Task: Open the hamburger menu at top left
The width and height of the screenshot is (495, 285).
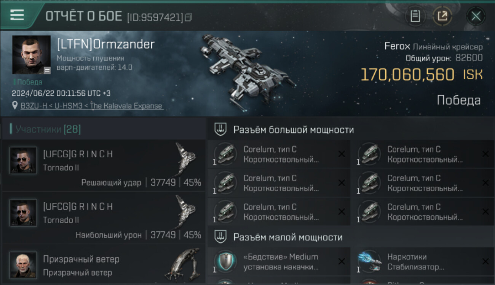Action: tap(17, 15)
